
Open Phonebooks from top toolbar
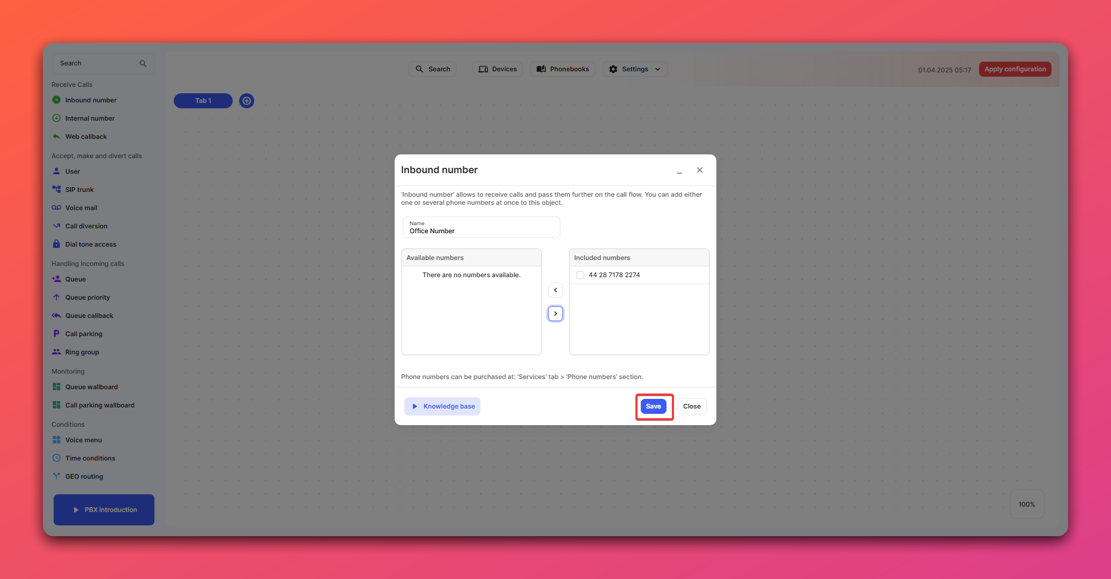coord(562,69)
